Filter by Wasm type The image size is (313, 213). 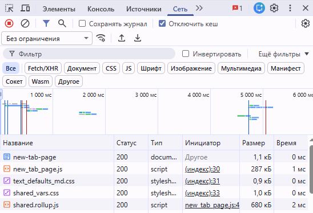(41, 81)
